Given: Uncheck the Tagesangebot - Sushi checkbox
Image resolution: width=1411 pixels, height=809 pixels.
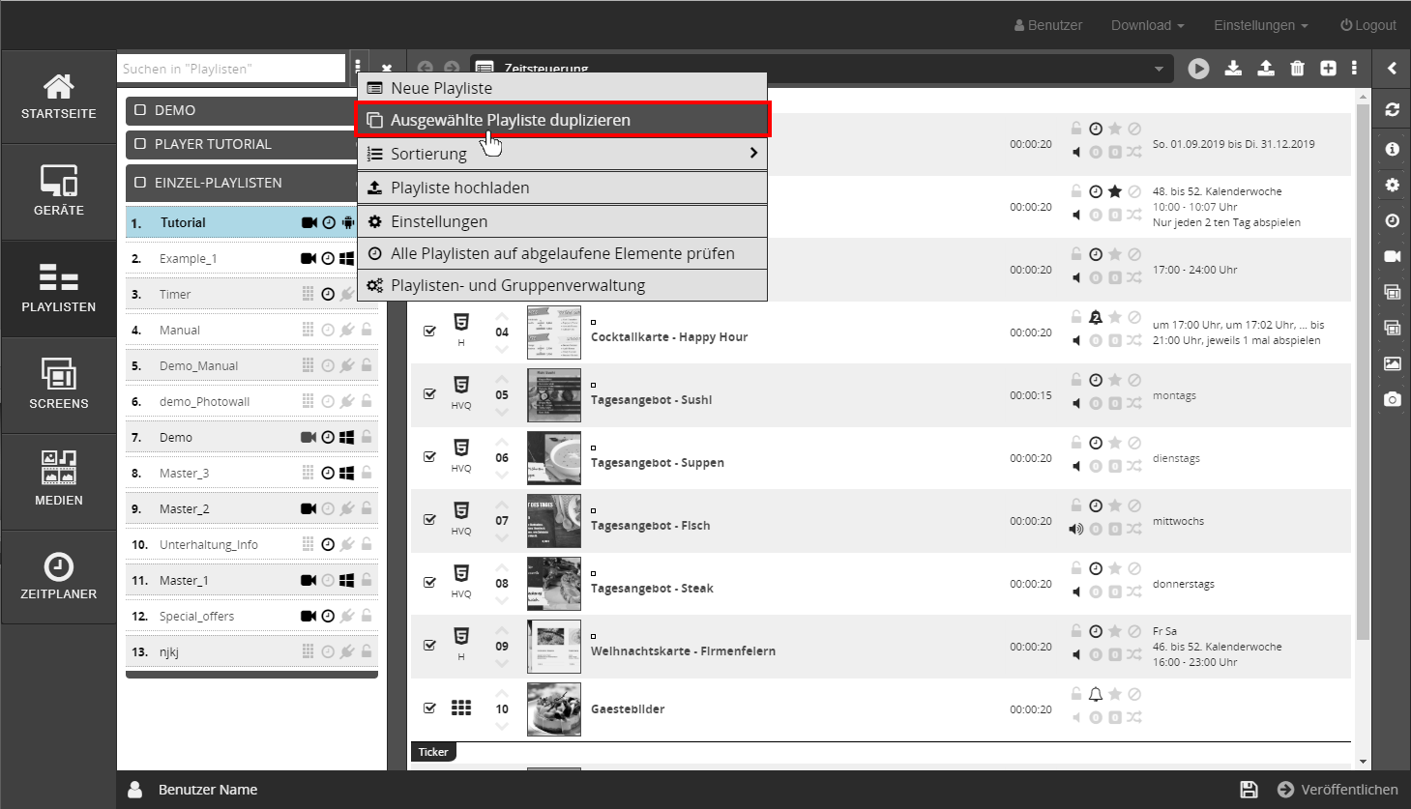Looking at the screenshot, I should 429,393.
